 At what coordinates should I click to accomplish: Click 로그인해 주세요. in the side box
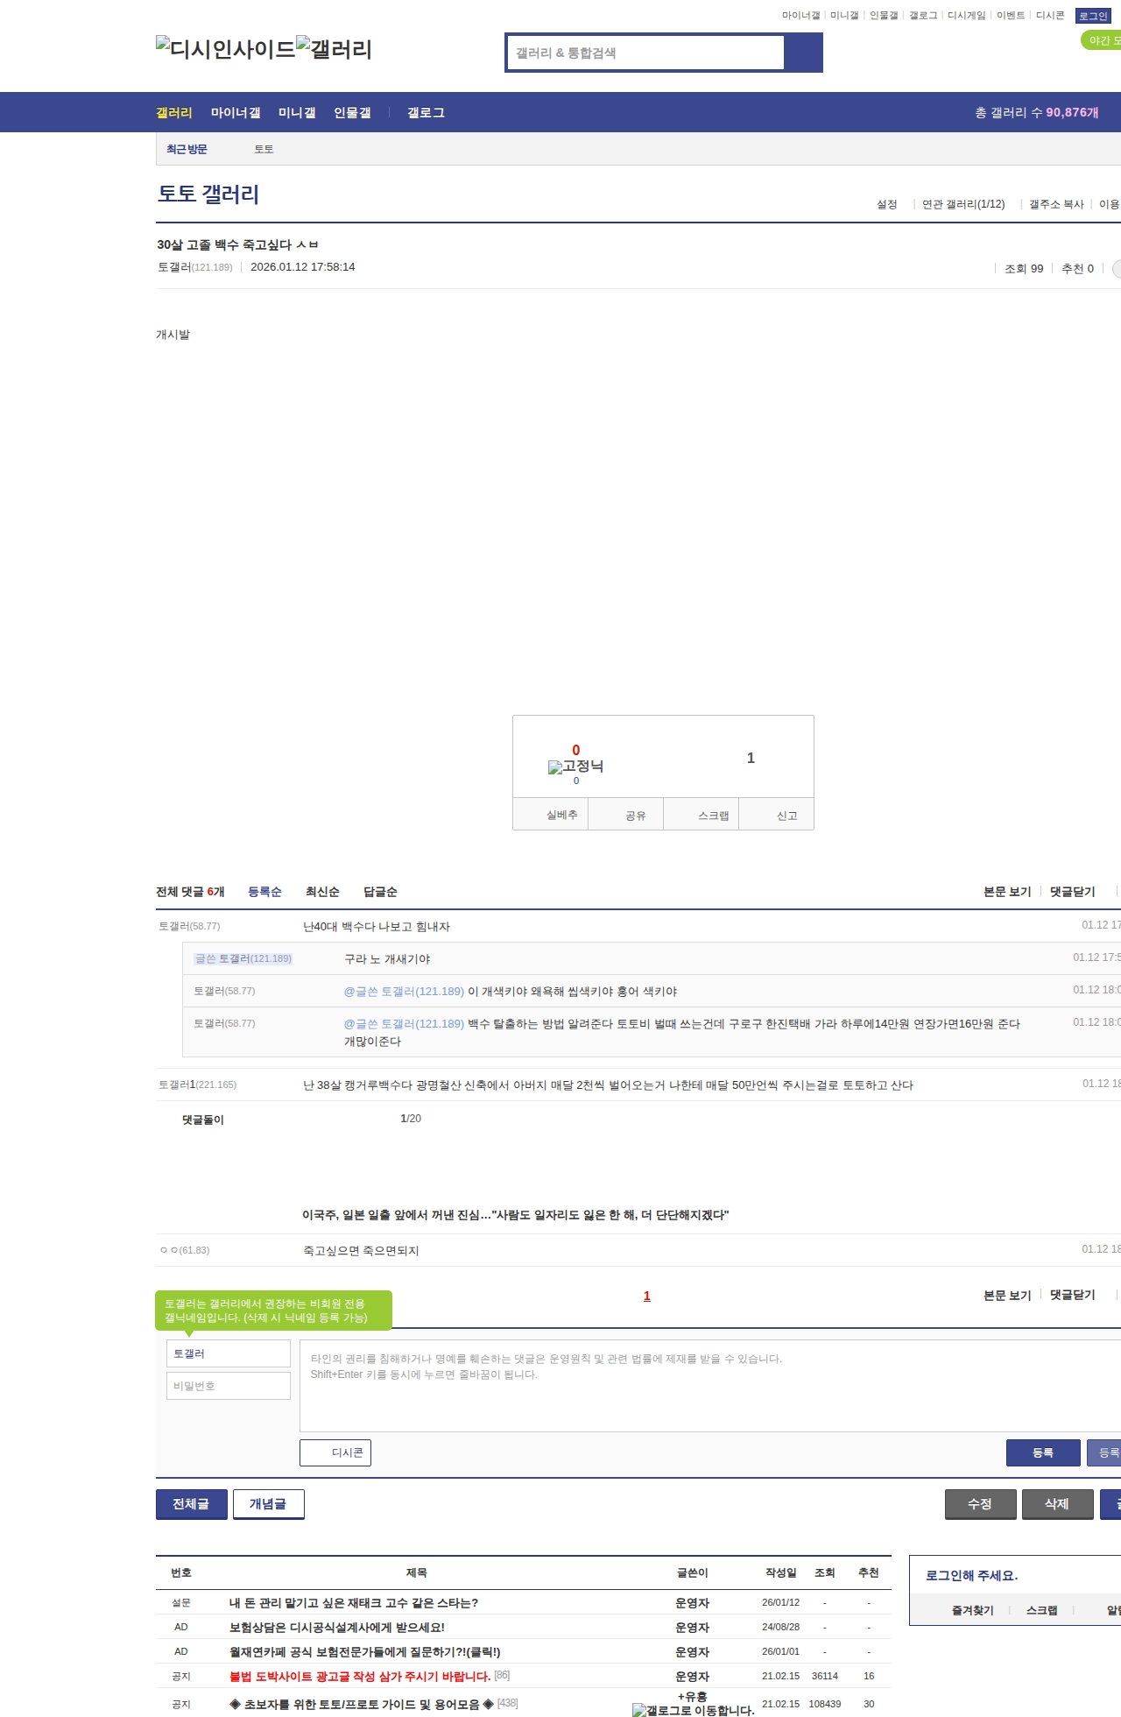click(972, 1575)
